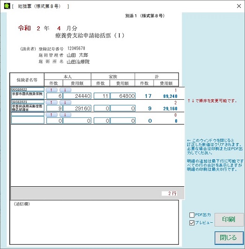Edit 本人 件数 field showing 6

[x=55, y=96]
